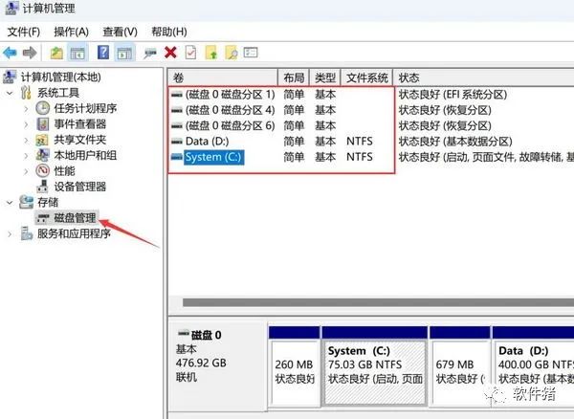The width and height of the screenshot is (574, 419).
Task: Select 磁盘管理 in the tree
Action: (x=75, y=218)
